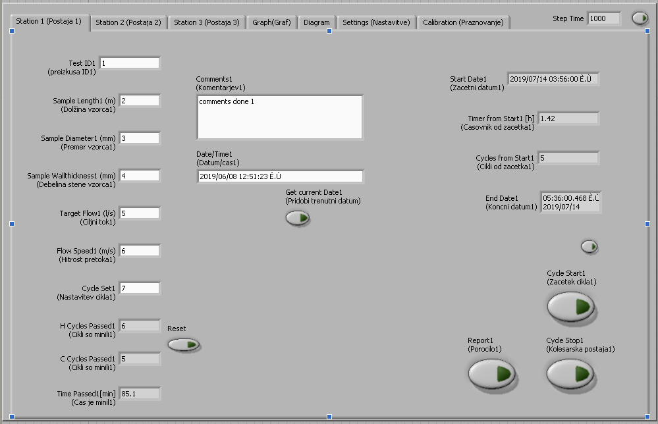
Task: Toggle the button beside Step Time
Action: coord(640,18)
